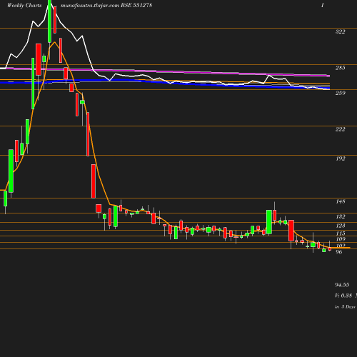Click the 132 price axis label

[x=341, y=216]
